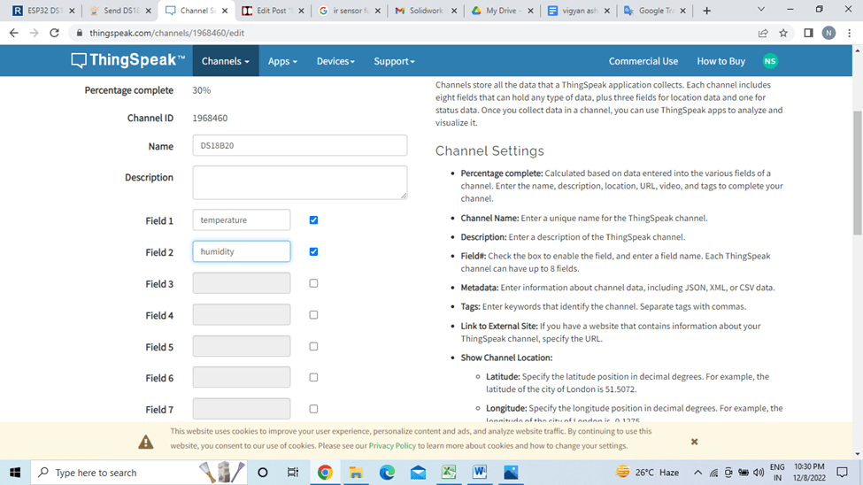
Task: Open the notification center icon
Action: point(842,473)
